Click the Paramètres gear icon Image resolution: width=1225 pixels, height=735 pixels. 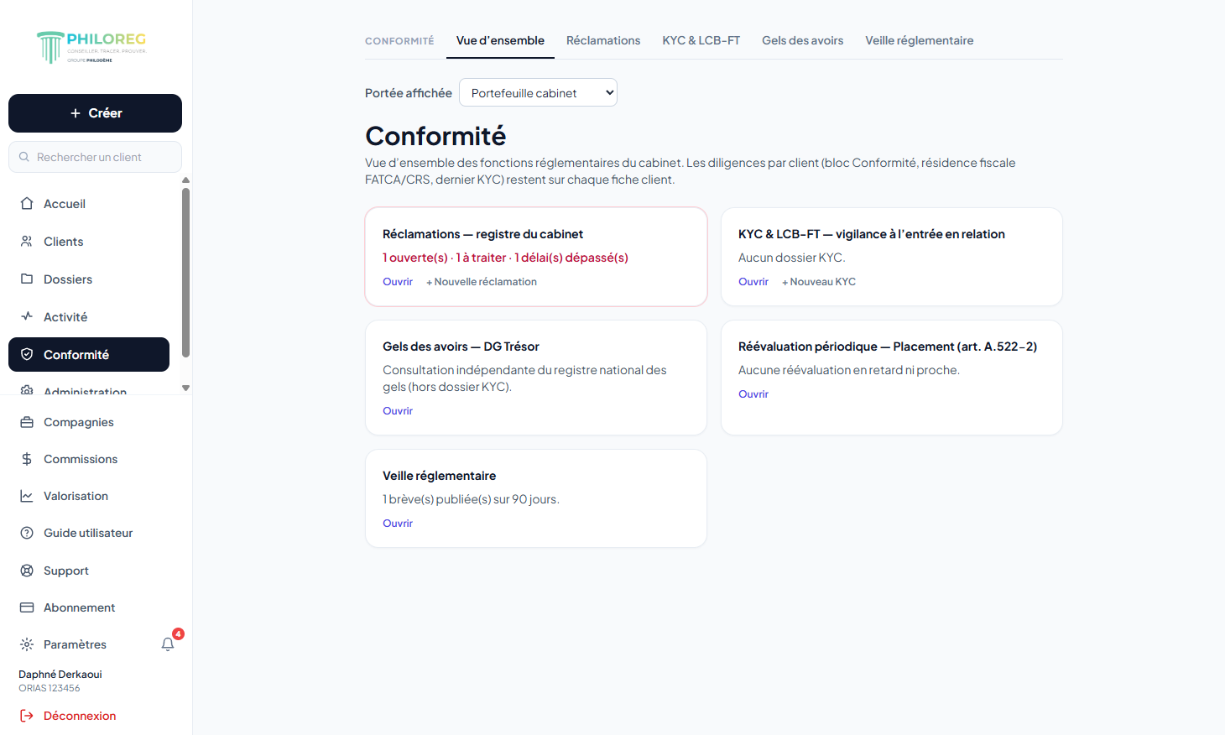pyautogui.click(x=27, y=644)
